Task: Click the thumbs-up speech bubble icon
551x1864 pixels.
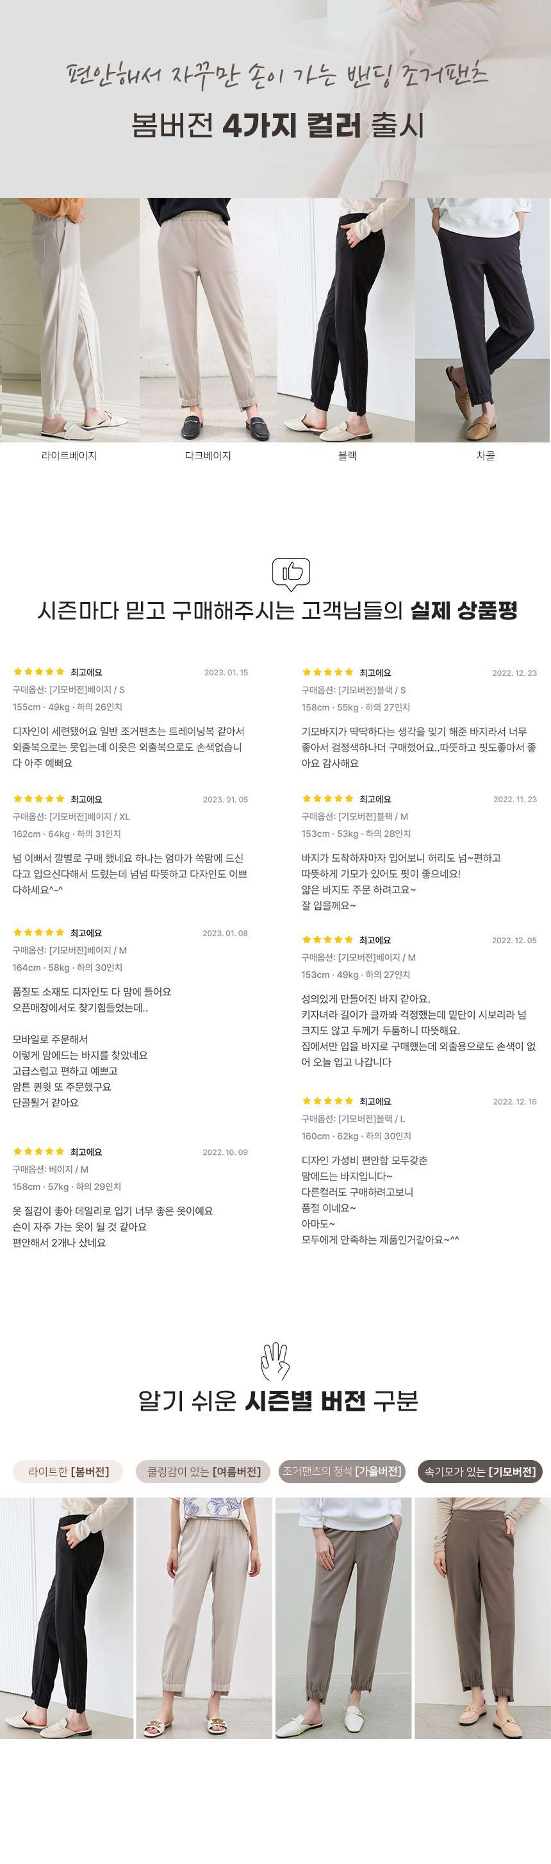Action: (291, 574)
